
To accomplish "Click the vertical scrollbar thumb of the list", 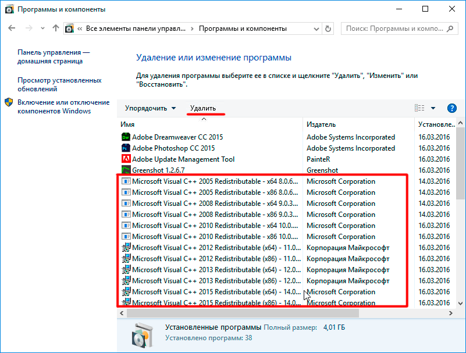I will tap(460, 163).
